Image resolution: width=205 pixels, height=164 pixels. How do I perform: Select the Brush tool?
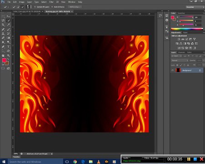[x=8, y=30]
